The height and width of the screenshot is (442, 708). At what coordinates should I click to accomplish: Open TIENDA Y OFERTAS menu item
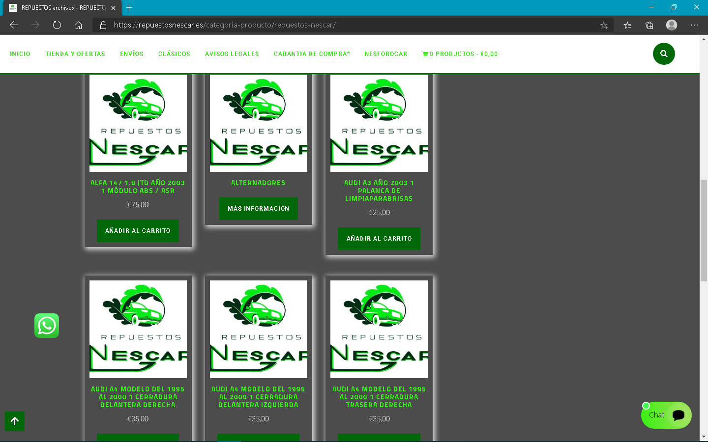pos(75,54)
